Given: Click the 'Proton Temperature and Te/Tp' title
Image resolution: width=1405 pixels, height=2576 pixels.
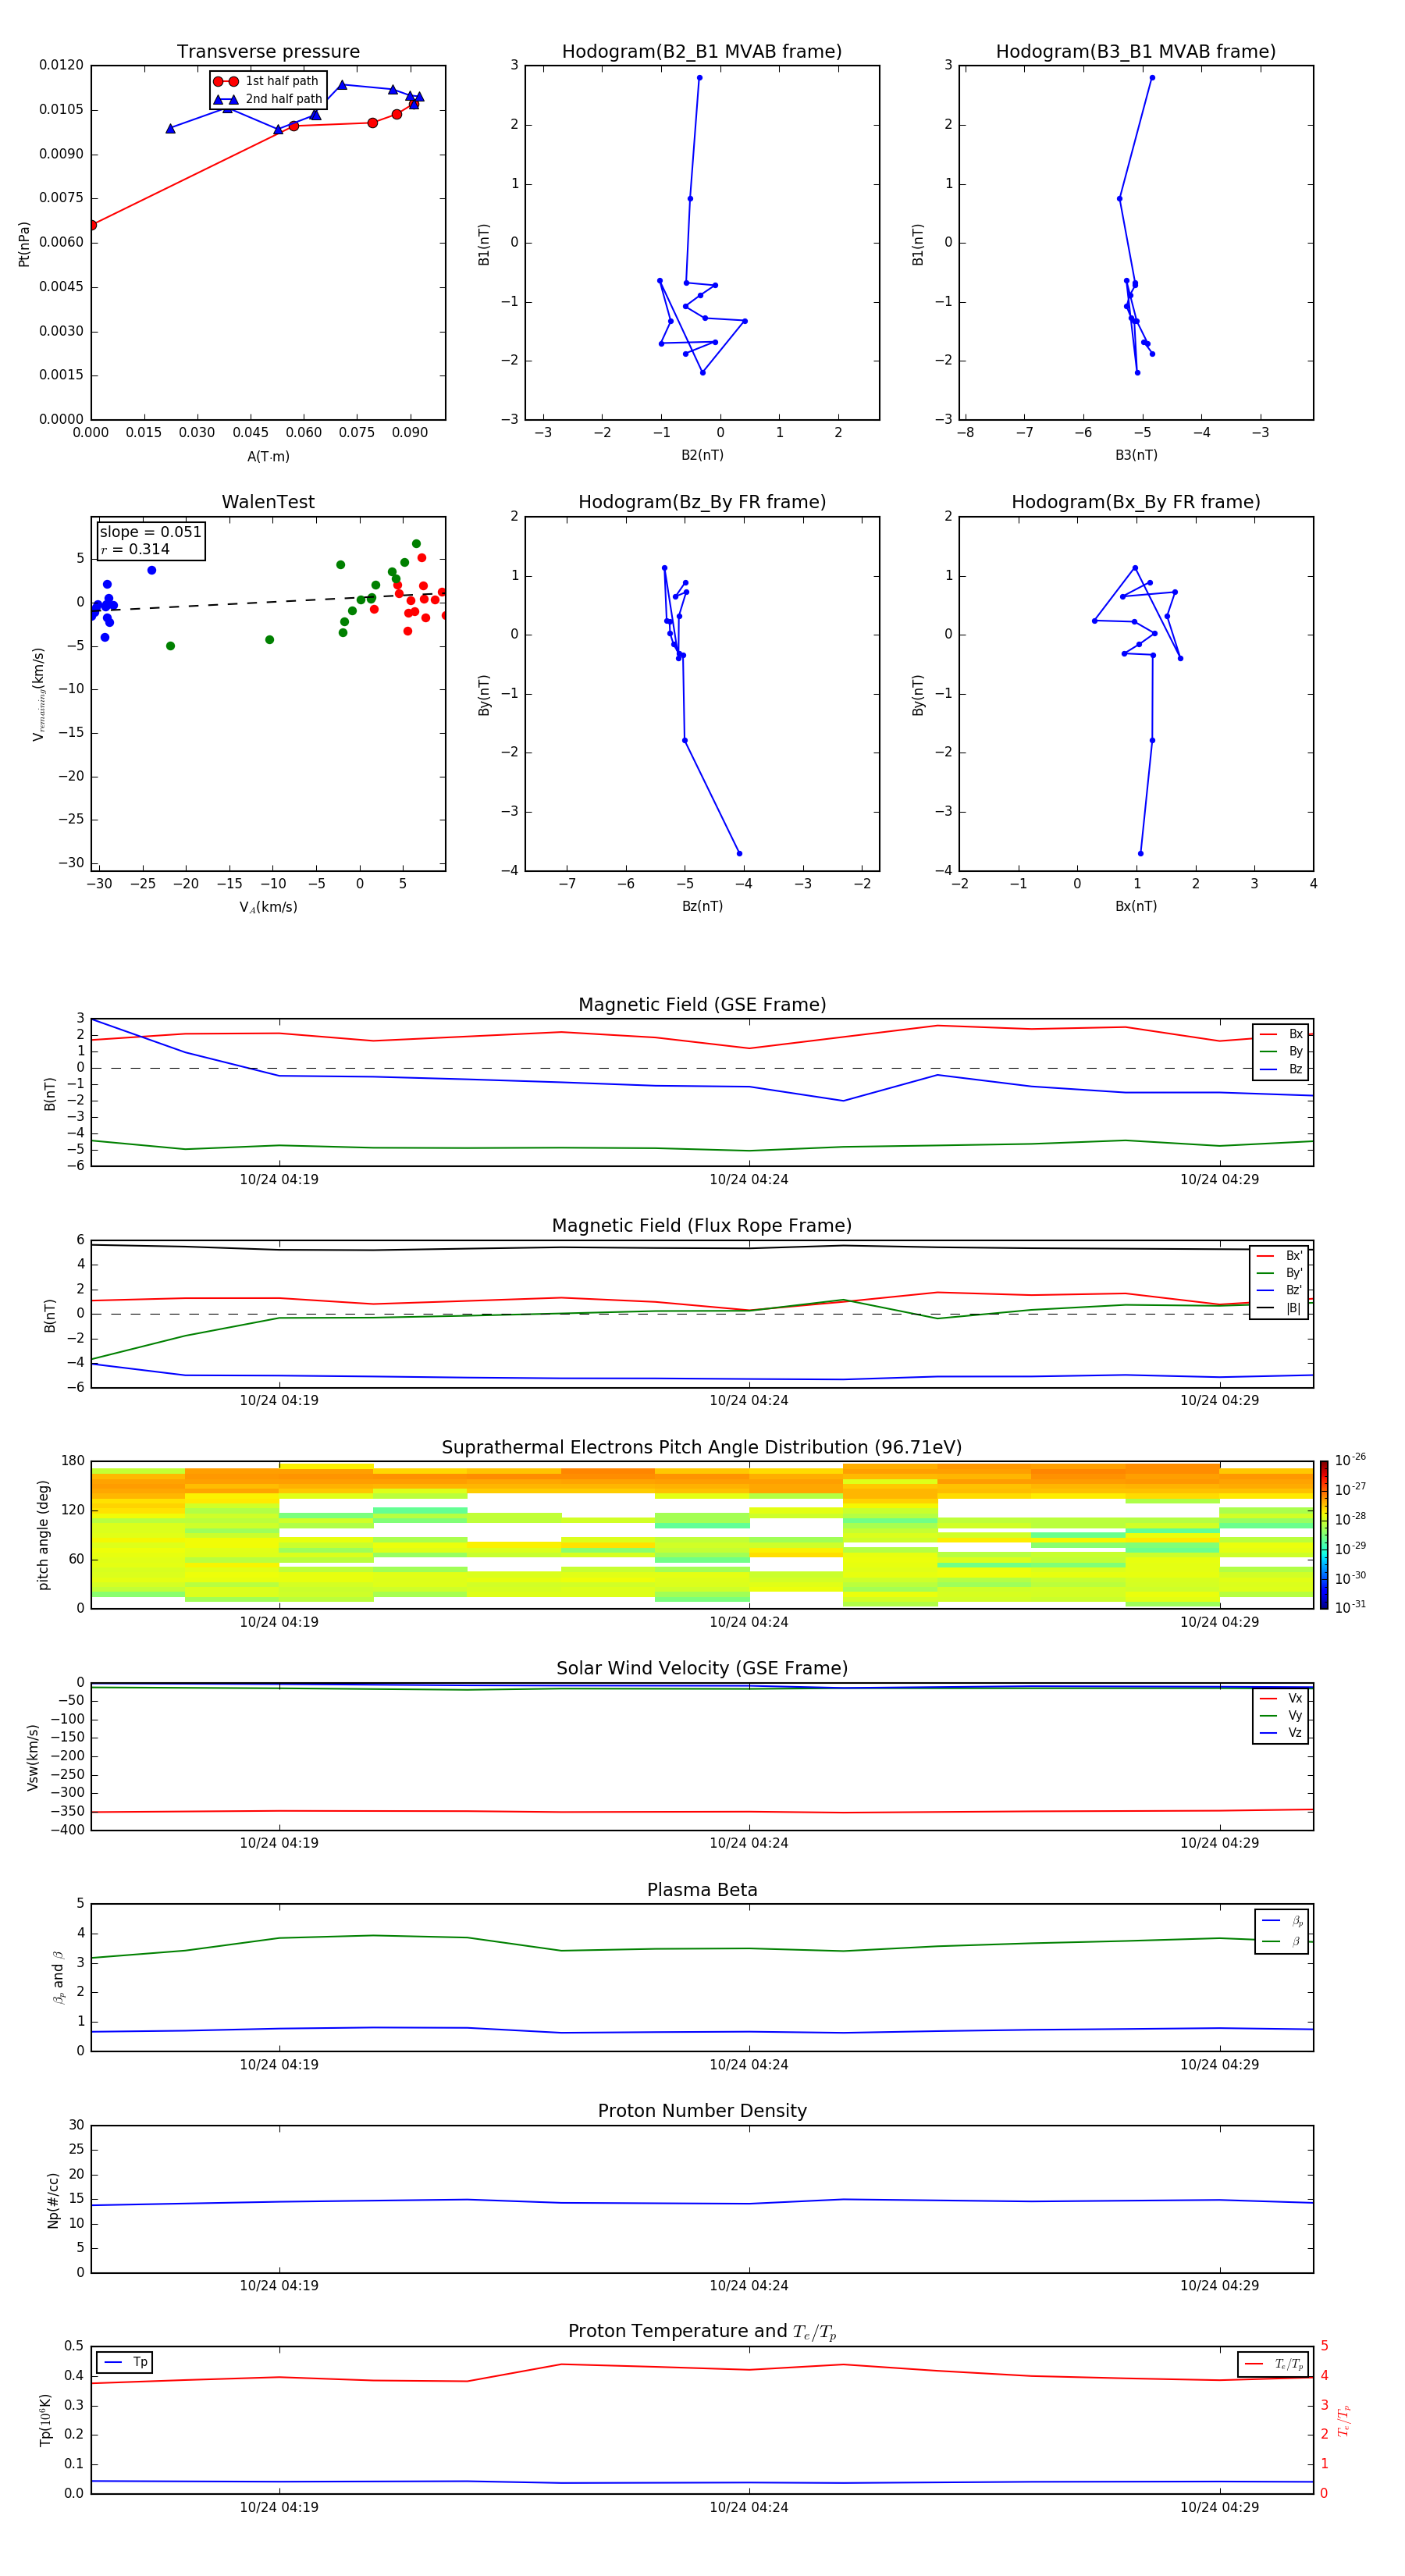Looking at the screenshot, I should [x=702, y=2331].
